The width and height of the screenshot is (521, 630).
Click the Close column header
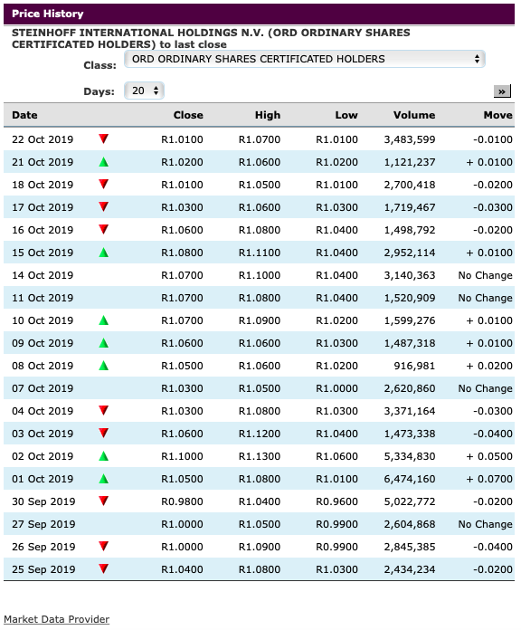tap(188, 115)
